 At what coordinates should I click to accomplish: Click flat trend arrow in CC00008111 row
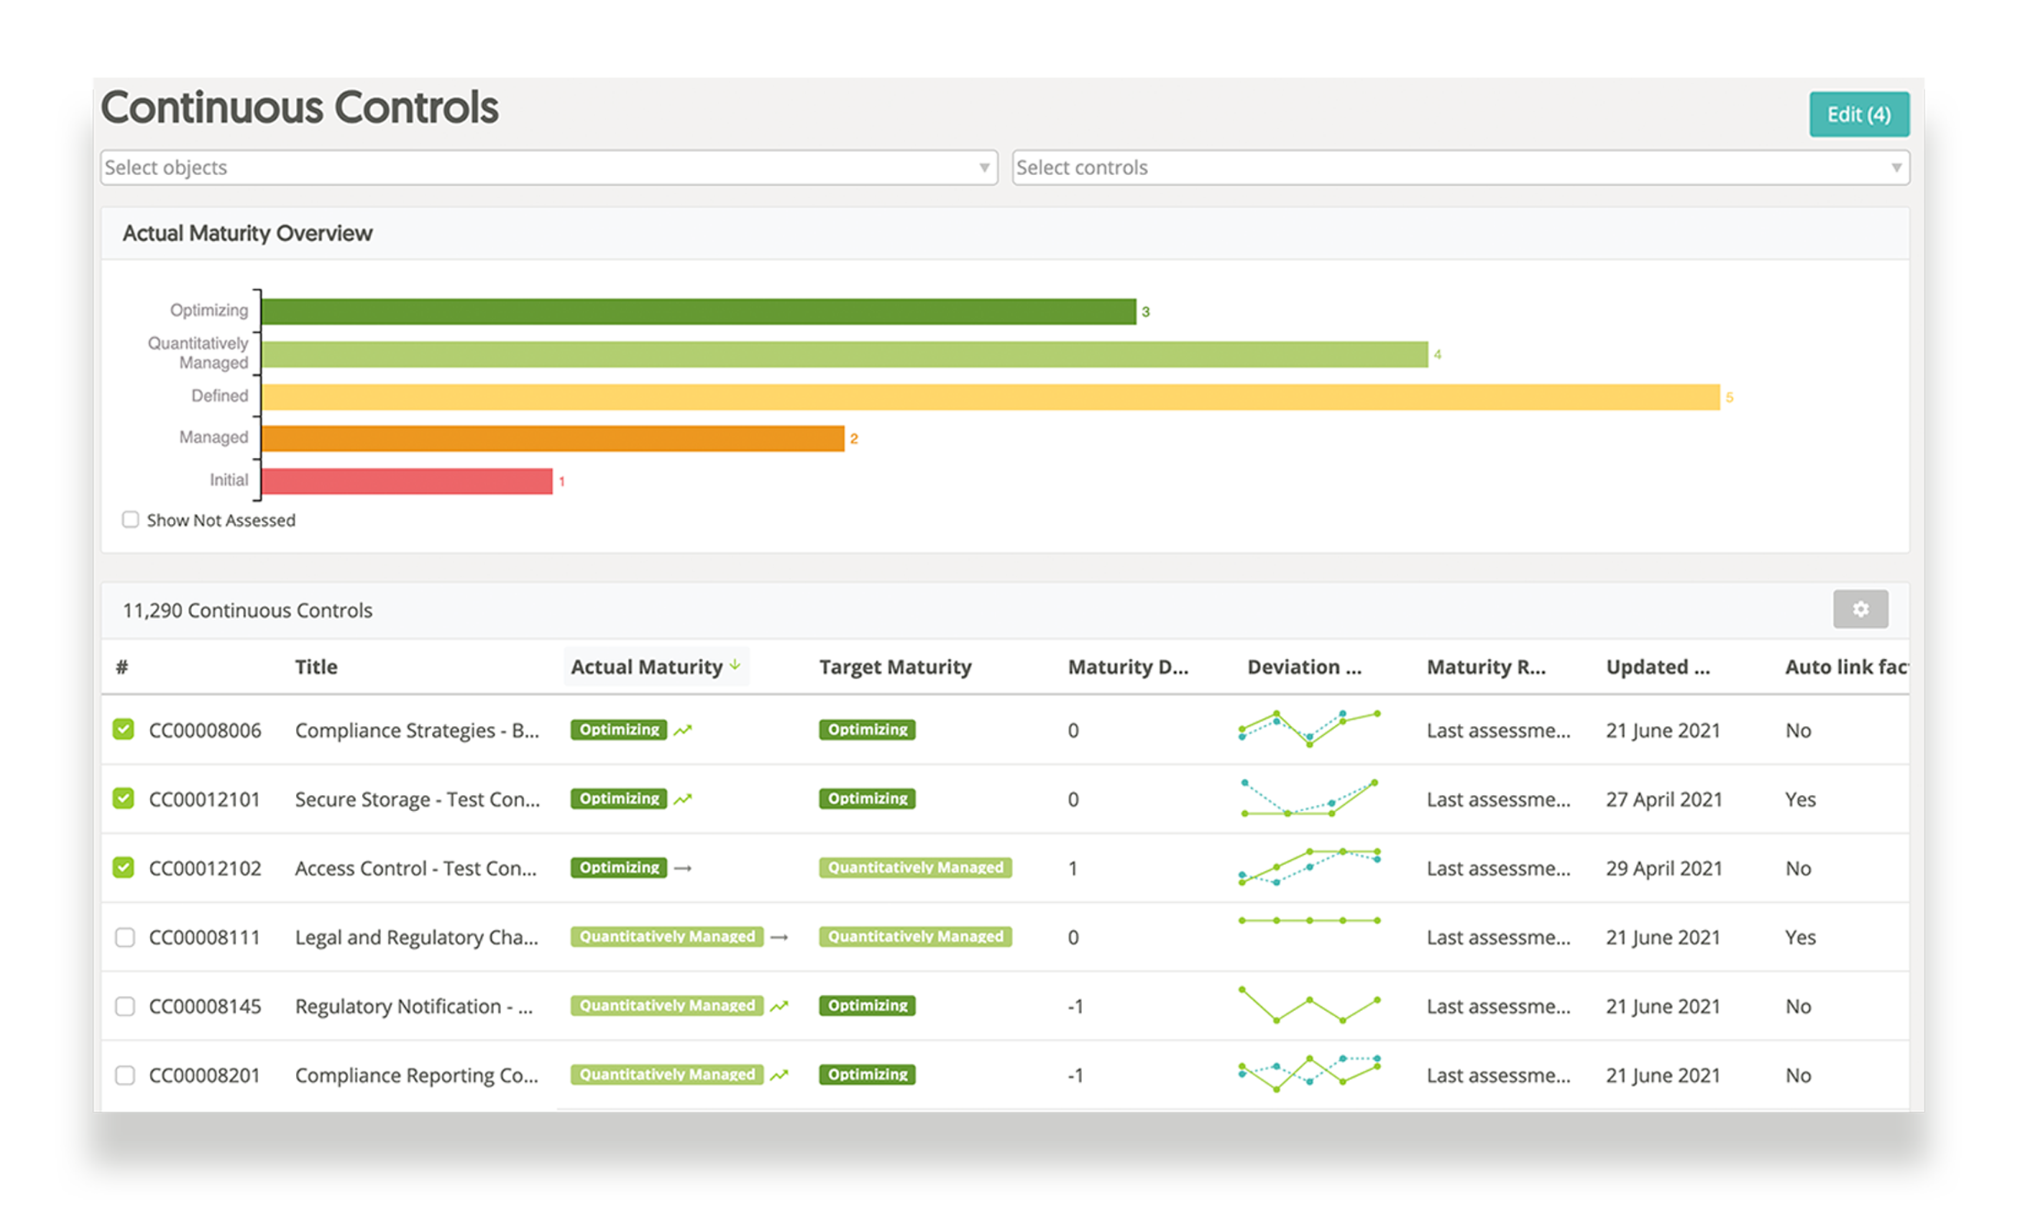[779, 936]
